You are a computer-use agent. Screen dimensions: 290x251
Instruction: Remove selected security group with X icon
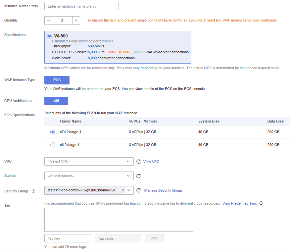(122, 190)
